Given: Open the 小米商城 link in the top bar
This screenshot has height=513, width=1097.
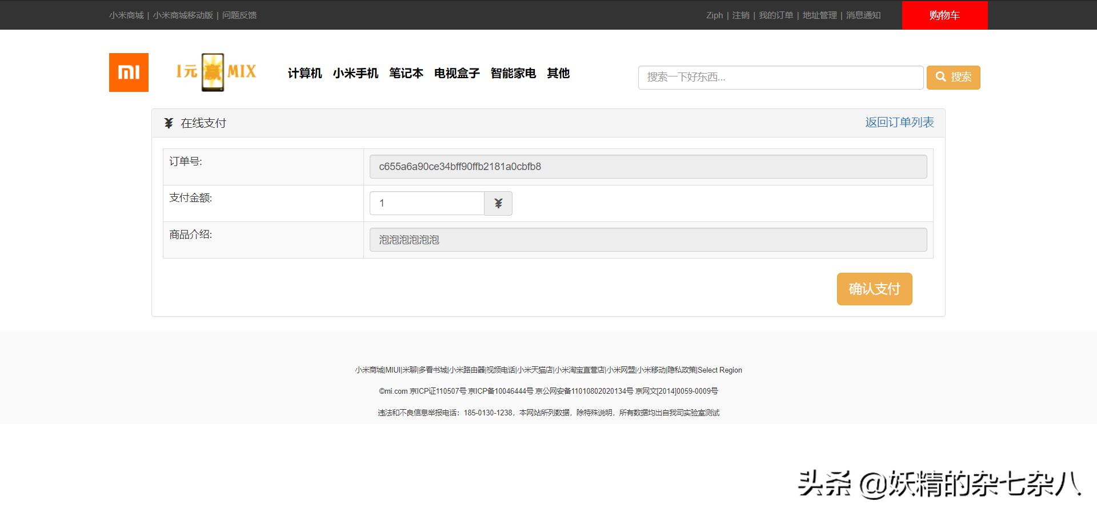Looking at the screenshot, I should pos(126,15).
